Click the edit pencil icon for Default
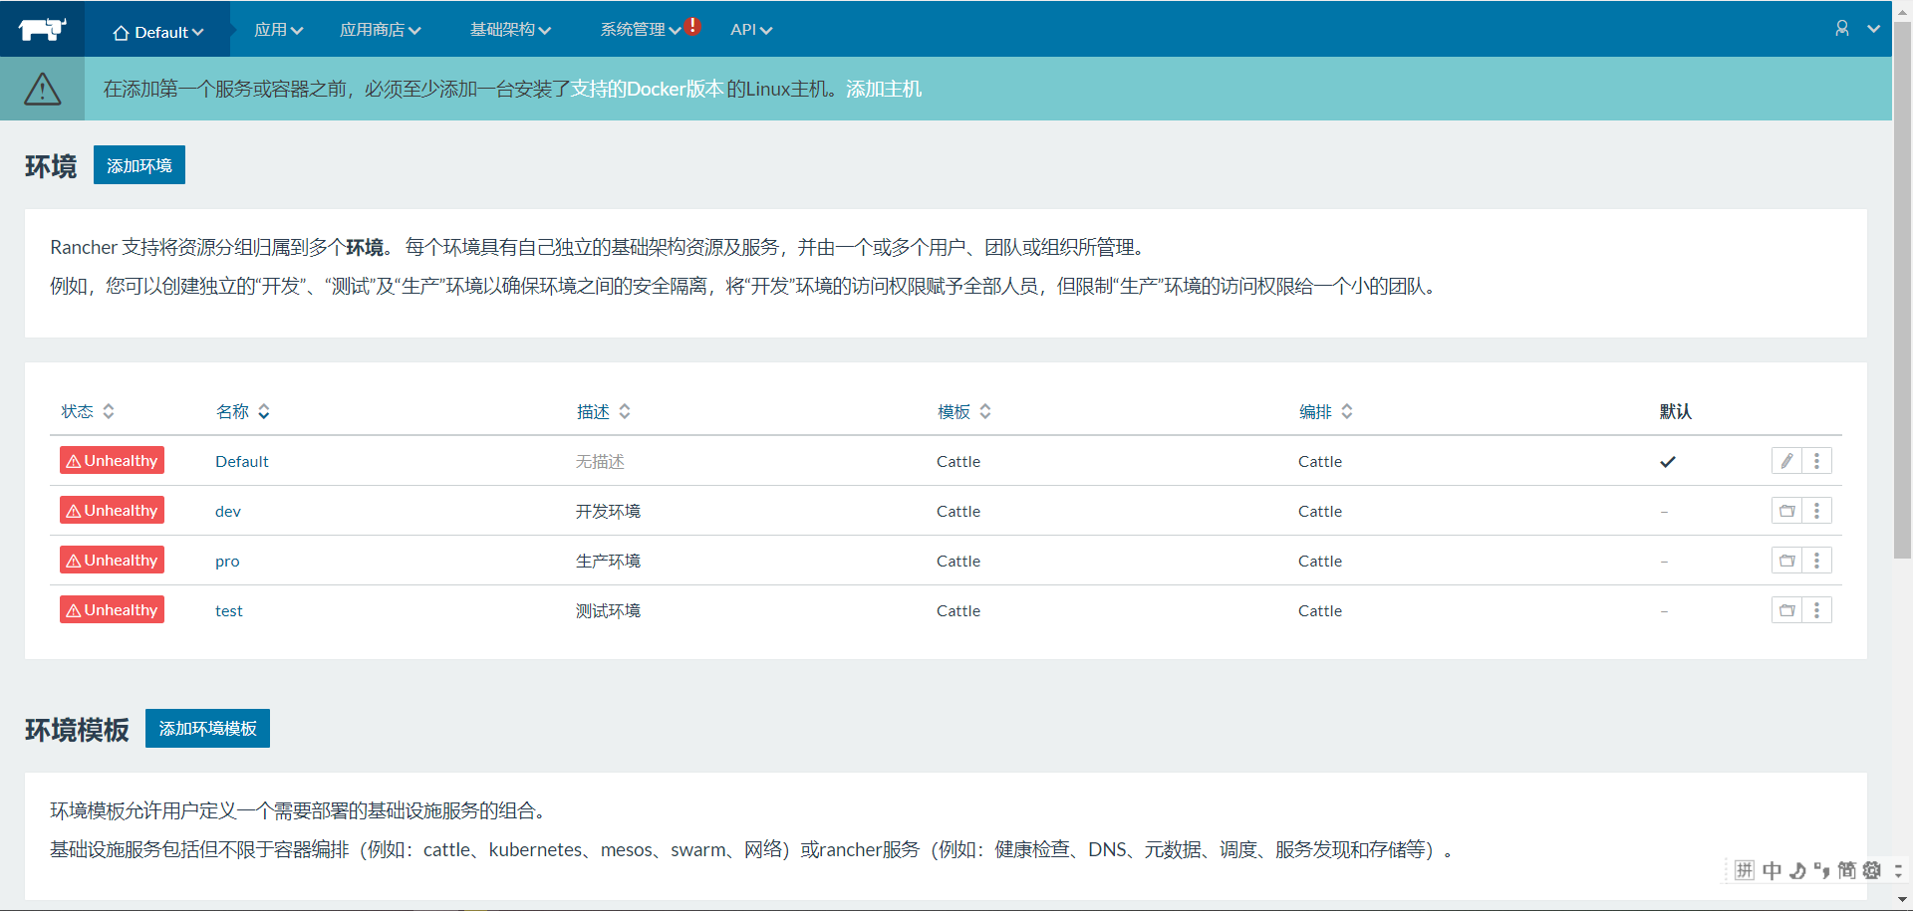Image resolution: width=1913 pixels, height=911 pixels. coord(1786,461)
